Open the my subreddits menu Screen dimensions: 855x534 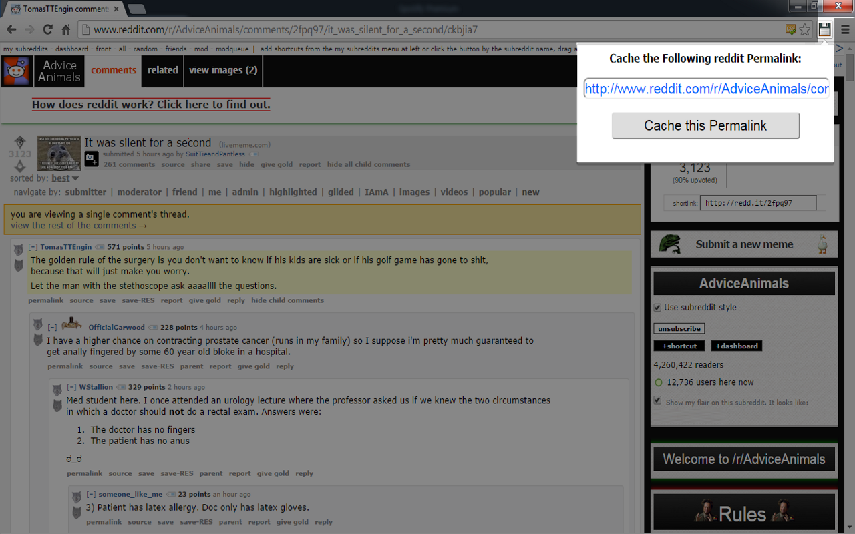coord(25,49)
